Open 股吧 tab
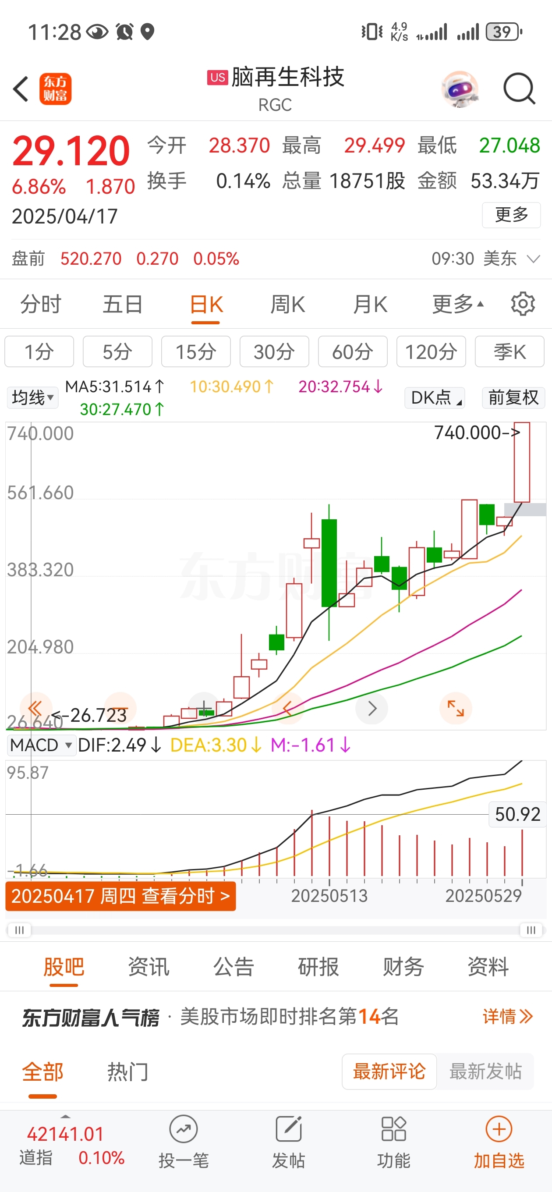552x1192 pixels. pyautogui.click(x=64, y=967)
